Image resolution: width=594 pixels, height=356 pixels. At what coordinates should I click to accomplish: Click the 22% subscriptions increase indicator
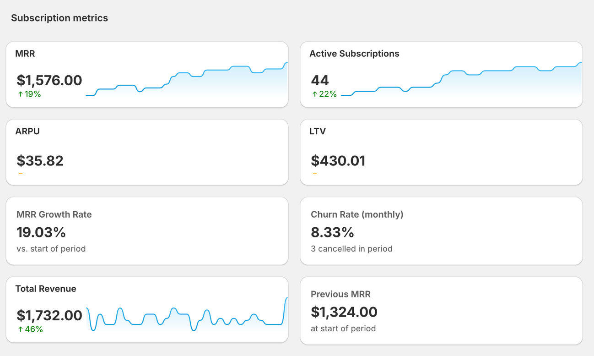324,94
